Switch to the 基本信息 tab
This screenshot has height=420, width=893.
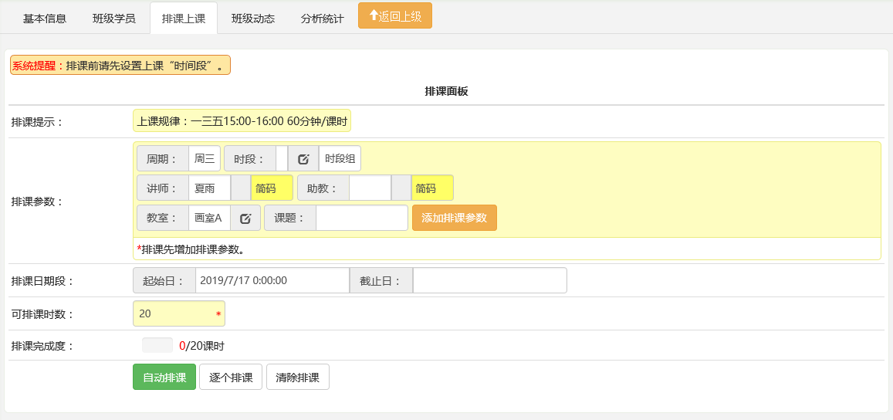[45, 19]
